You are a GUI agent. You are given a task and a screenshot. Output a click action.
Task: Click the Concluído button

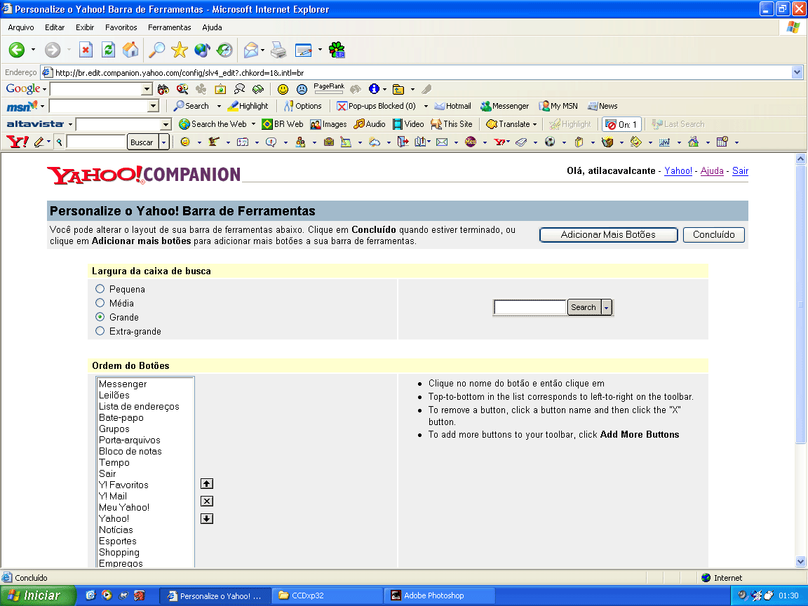click(x=714, y=234)
